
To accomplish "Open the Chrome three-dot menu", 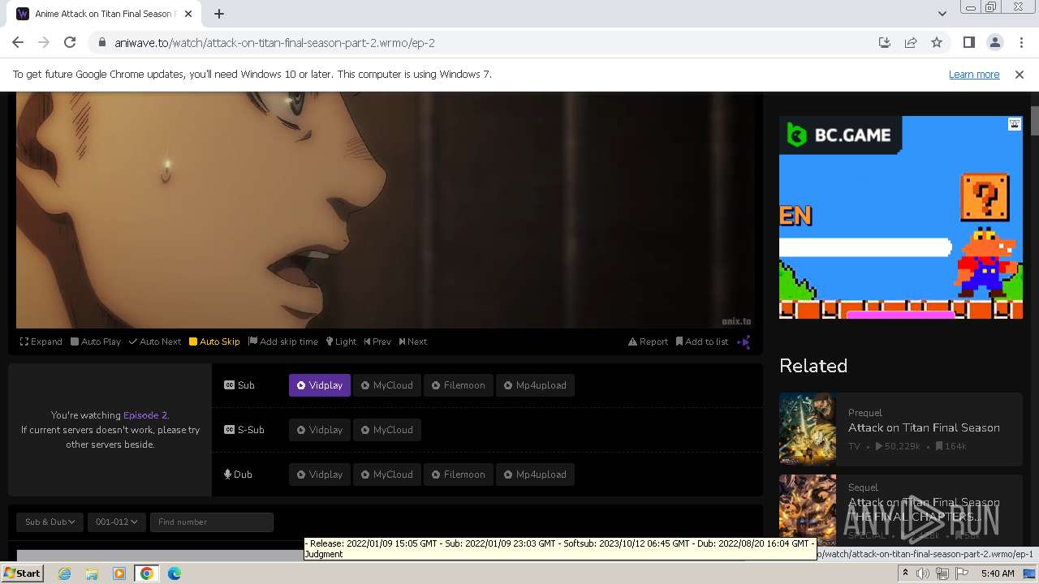I will point(1020,43).
